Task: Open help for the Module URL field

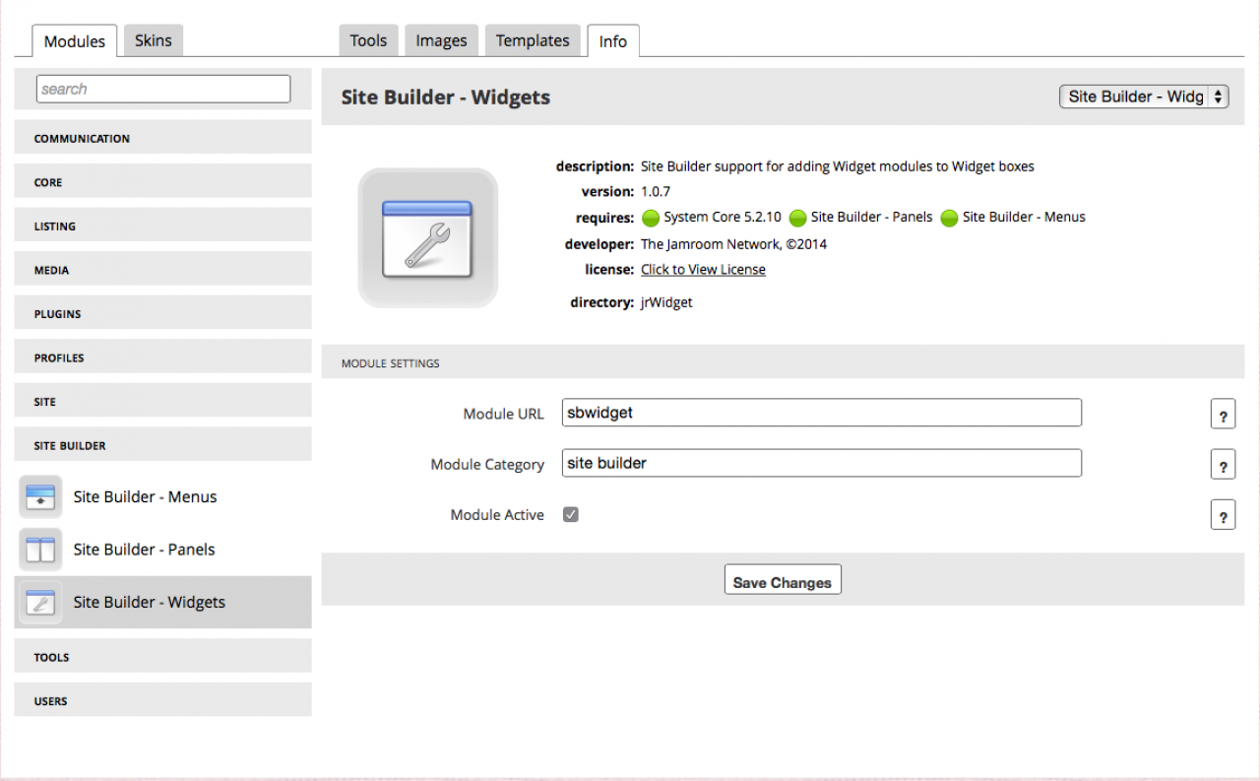Action: click(1223, 415)
